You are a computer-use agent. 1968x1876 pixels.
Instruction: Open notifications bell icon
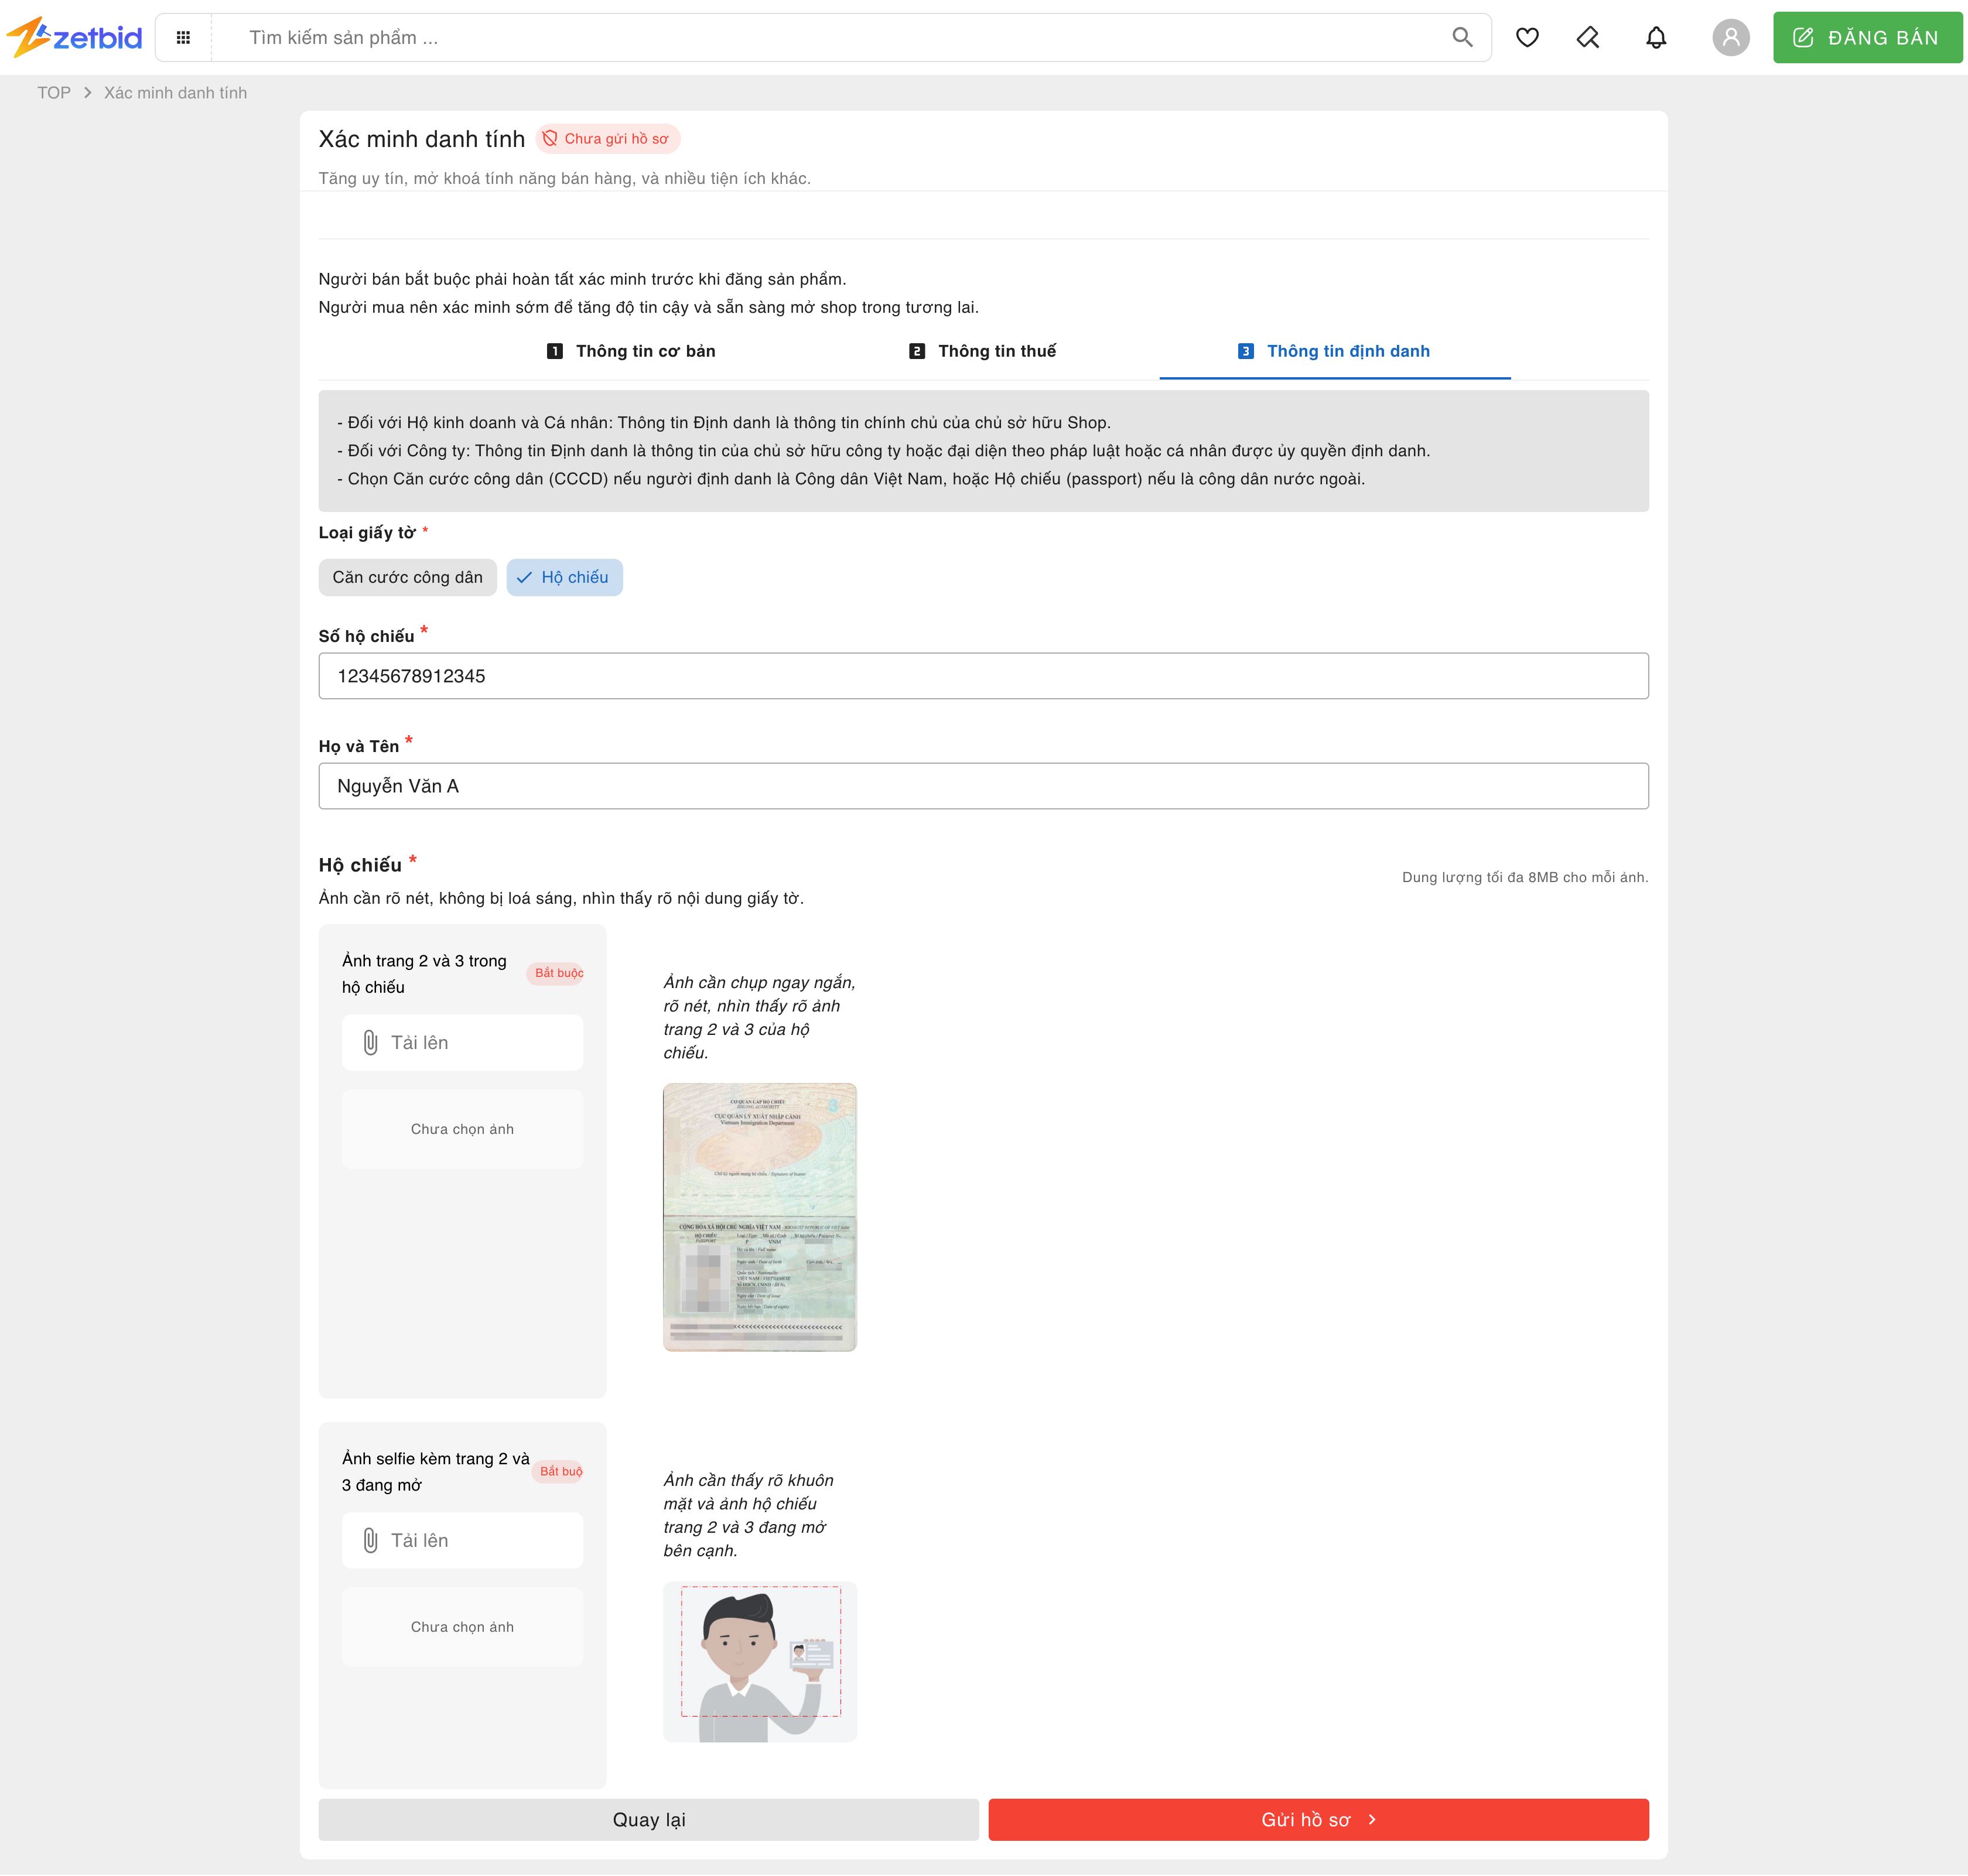pyautogui.click(x=1656, y=38)
